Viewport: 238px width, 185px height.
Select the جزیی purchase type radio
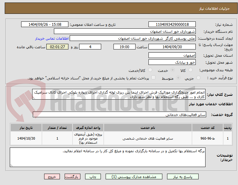(x=198, y=78)
